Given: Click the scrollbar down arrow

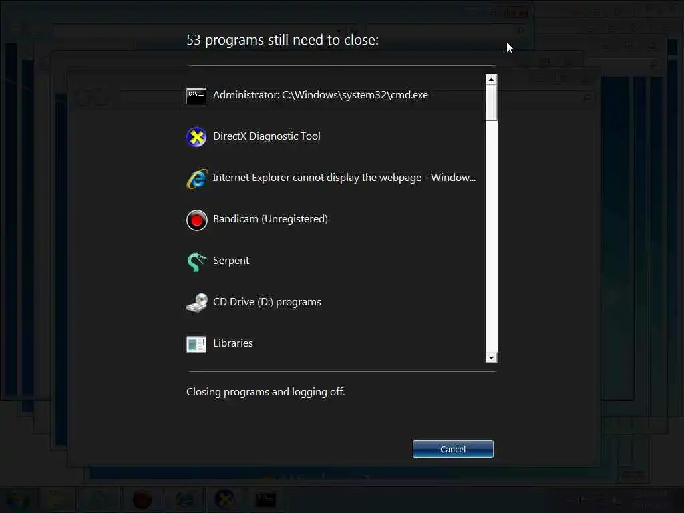Looking at the screenshot, I should pos(491,358).
